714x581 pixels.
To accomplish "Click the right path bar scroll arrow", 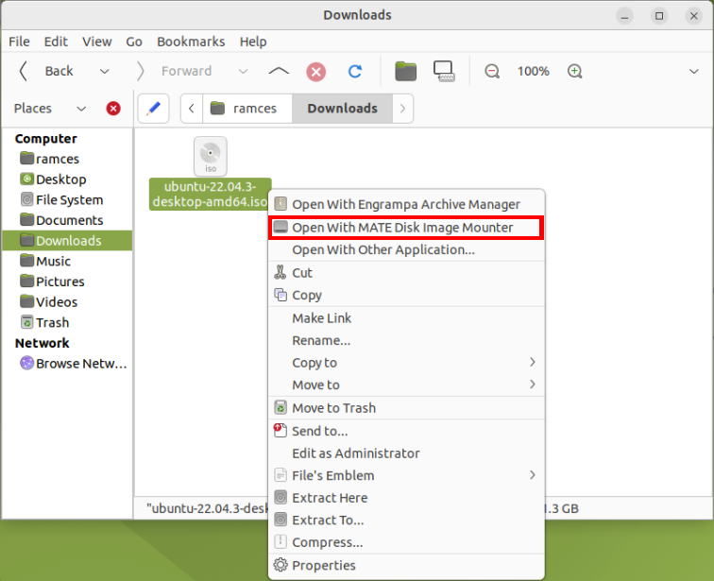I will 402,109.
